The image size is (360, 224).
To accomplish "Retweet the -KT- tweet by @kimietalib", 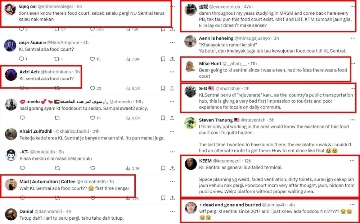I will [x=57, y=168].
